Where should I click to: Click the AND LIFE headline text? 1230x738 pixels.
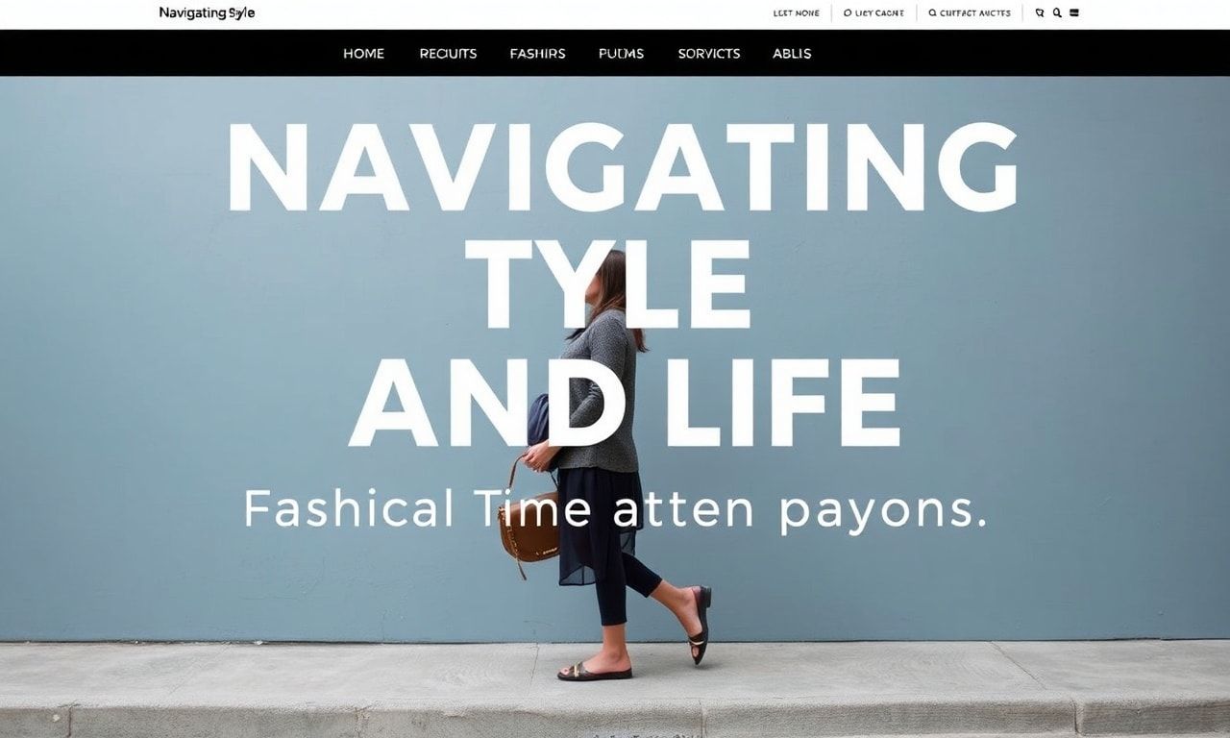(625, 402)
